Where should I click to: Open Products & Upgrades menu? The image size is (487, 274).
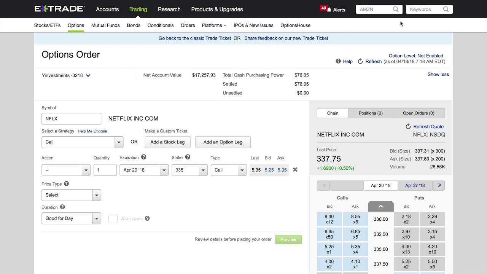pyautogui.click(x=217, y=9)
